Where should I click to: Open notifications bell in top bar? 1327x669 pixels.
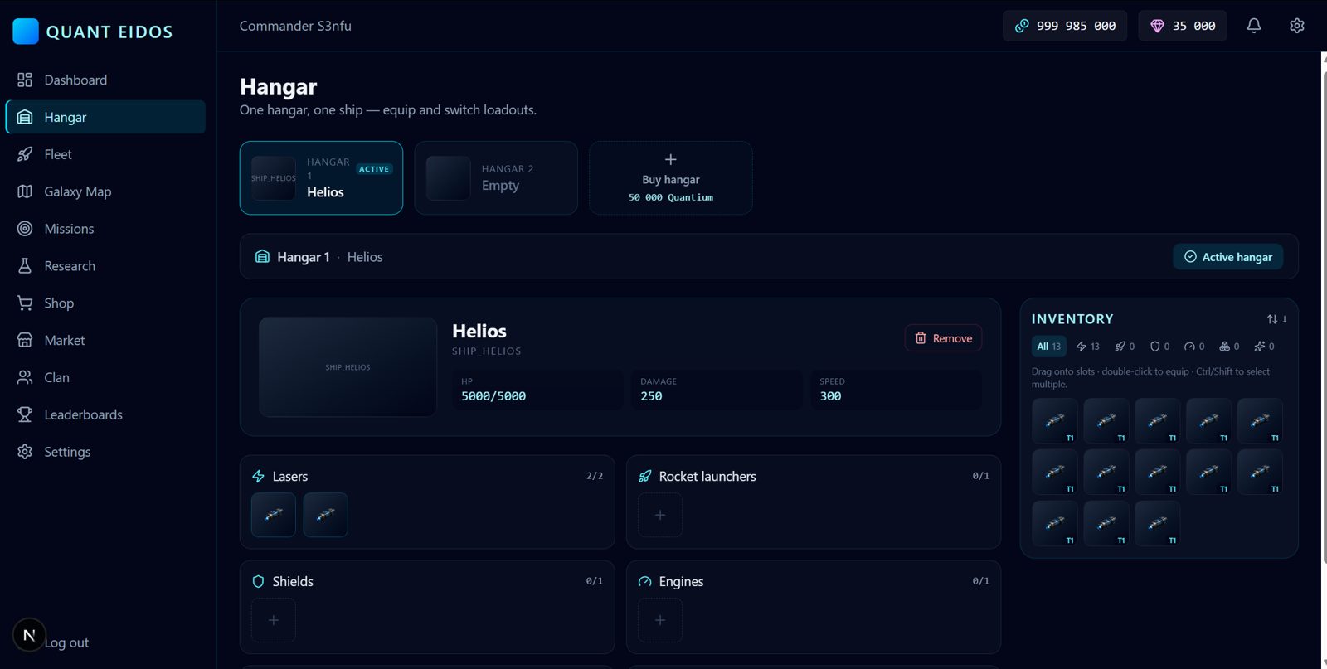pyautogui.click(x=1254, y=26)
